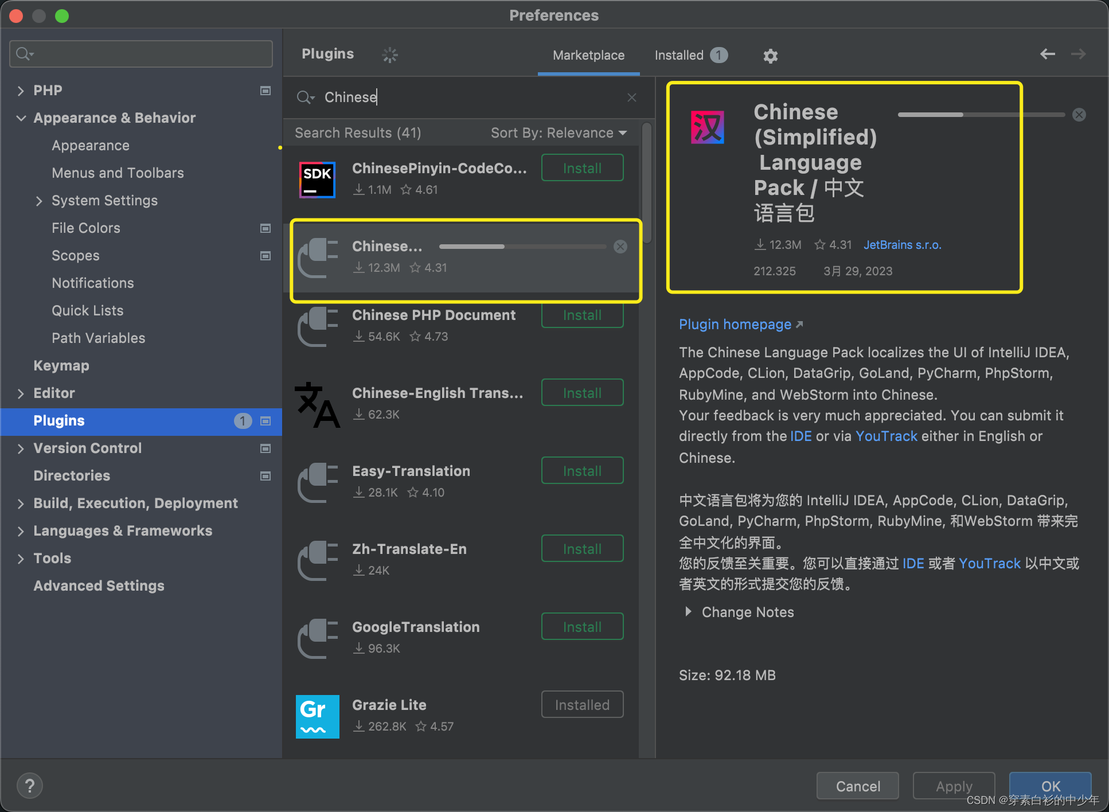The height and width of the screenshot is (812, 1109).
Task: Click the GoogleTranslation plugin icon
Action: [317, 638]
